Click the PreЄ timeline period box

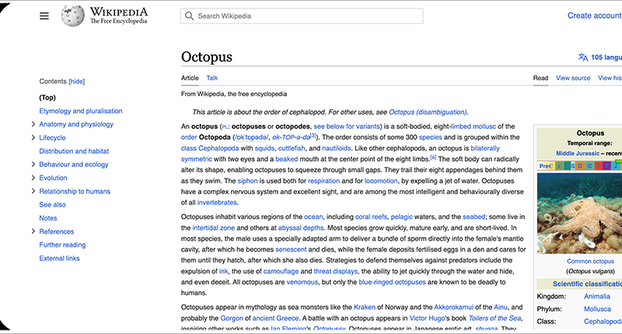[x=544, y=165]
